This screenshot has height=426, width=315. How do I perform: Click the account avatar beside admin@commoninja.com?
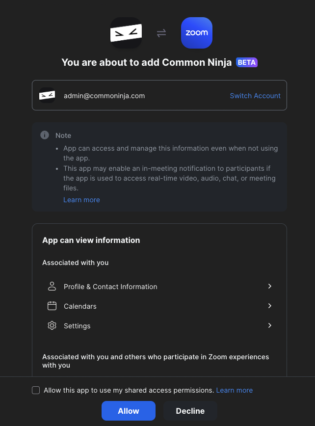point(47,96)
